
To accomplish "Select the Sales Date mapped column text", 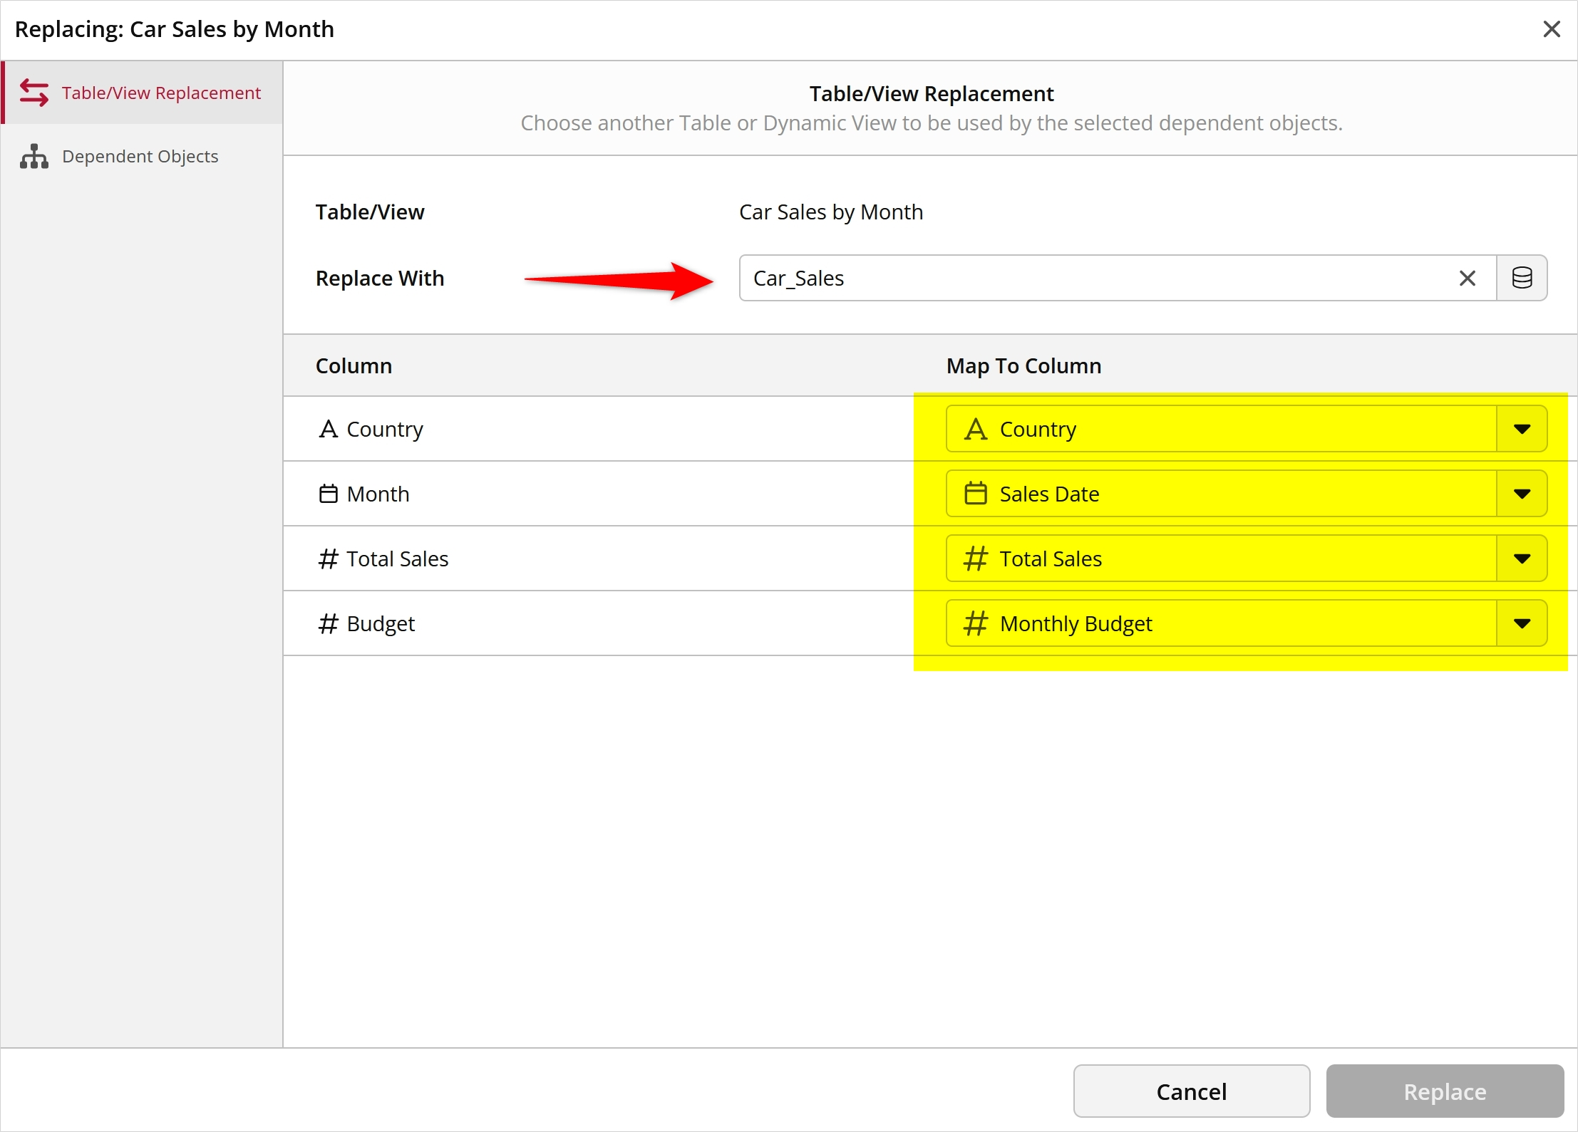I will click(1049, 494).
